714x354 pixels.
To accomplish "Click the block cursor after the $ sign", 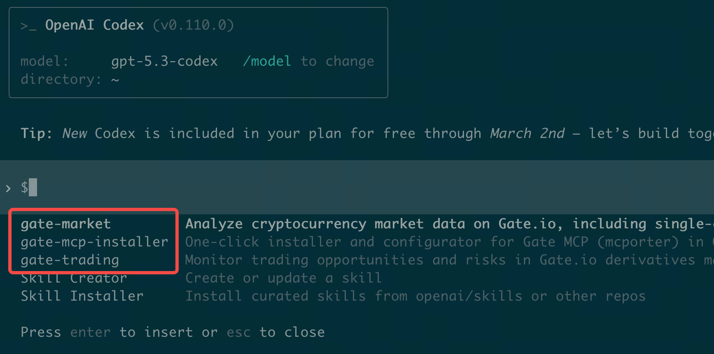I will [x=33, y=188].
